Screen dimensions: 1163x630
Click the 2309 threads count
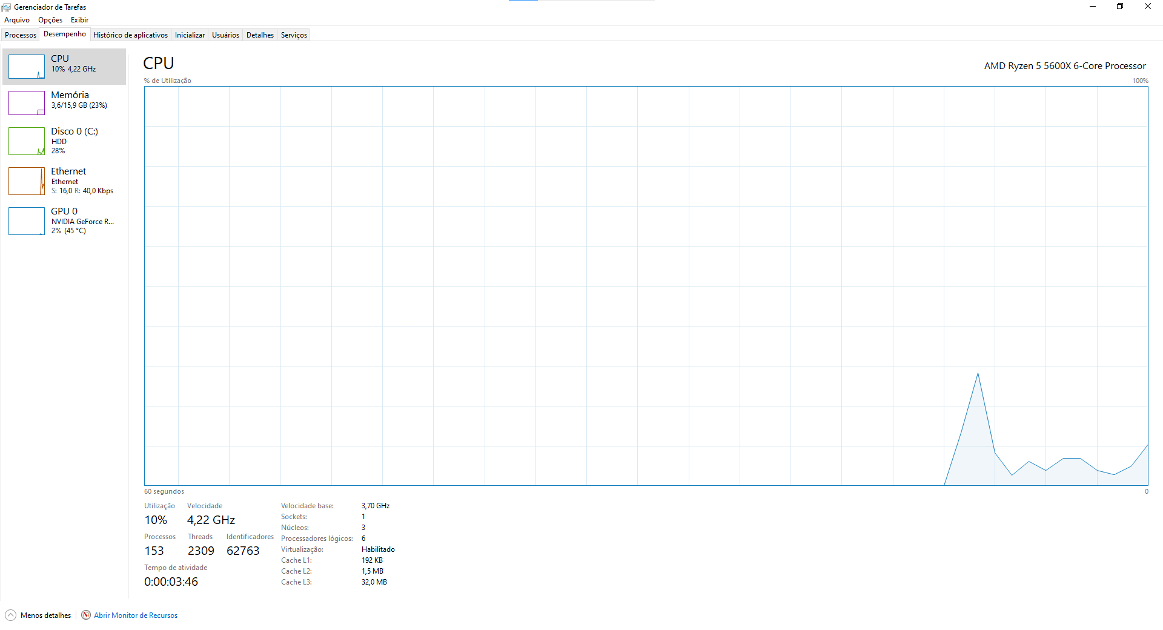tap(200, 551)
